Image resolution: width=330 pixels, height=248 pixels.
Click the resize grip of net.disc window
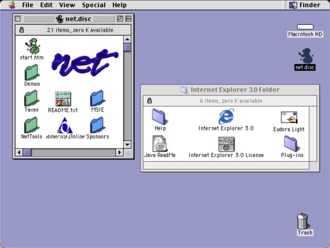click(x=127, y=152)
